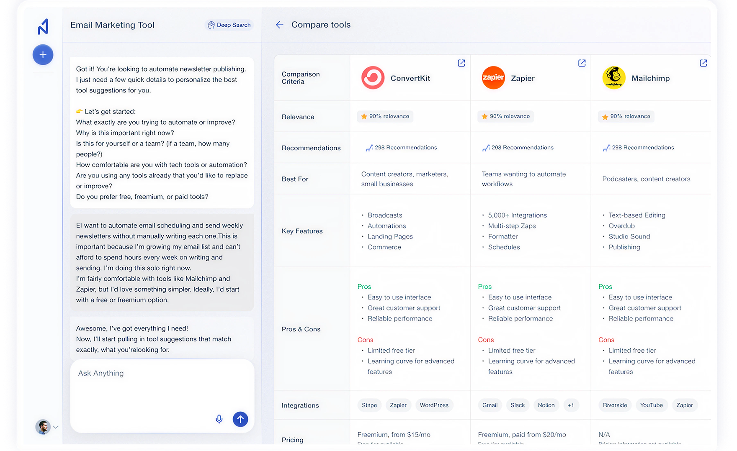The height and width of the screenshot is (451, 737).
Task: Focus the Ask Anything input field
Action: coord(162,396)
